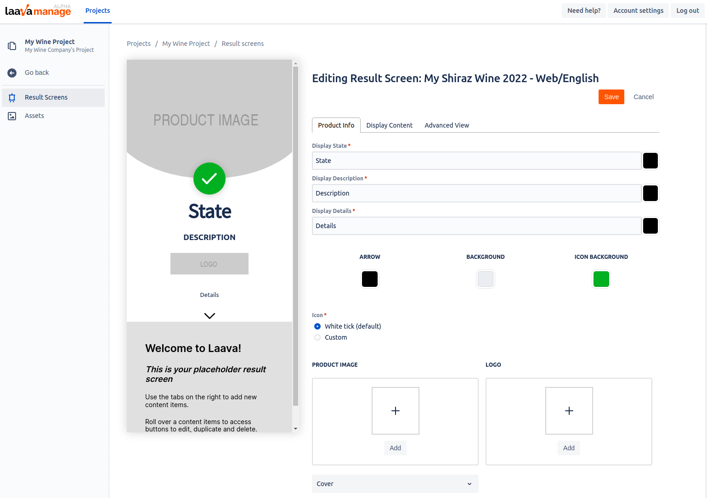Image resolution: width=707 pixels, height=498 pixels.
Task: Select the White tick (default) radio option
Action: (317, 326)
